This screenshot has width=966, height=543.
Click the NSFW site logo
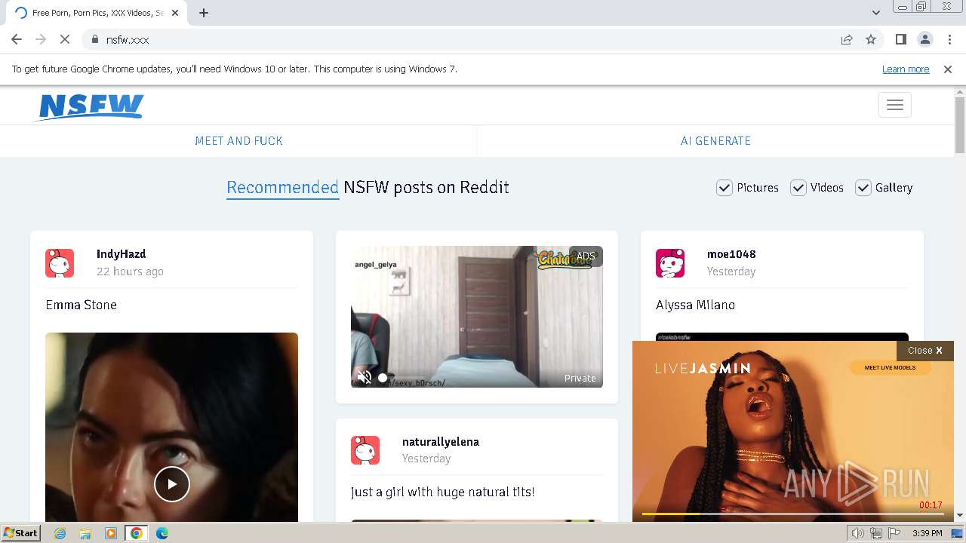pyautogui.click(x=90, y=106)
